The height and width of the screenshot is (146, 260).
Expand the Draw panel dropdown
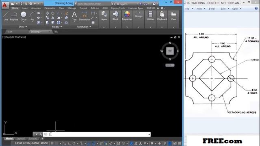coord(23,27)
